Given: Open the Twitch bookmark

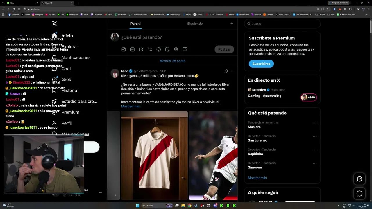Looking at the screenshot, I should pyautogui.click(x=84, y=15).
